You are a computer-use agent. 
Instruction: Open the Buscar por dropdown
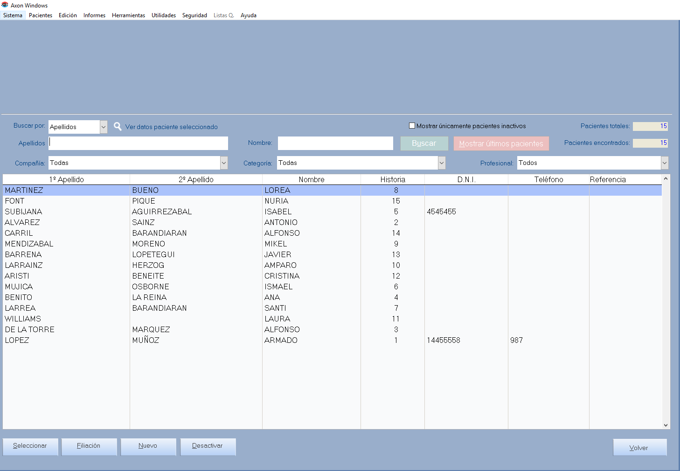[104, 127]
